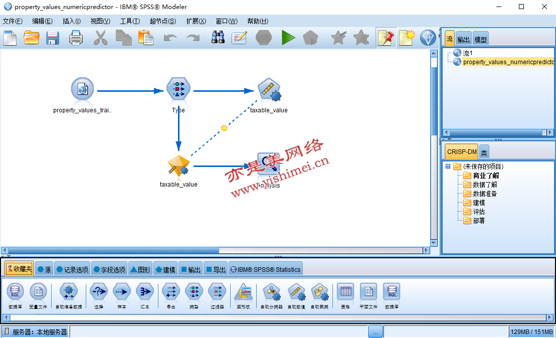Redo the last action
This screenshot has width=556, height=338.
point(193,38)
